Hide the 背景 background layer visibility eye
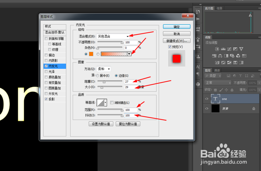 pyautogui.click(x=206, y=109)
